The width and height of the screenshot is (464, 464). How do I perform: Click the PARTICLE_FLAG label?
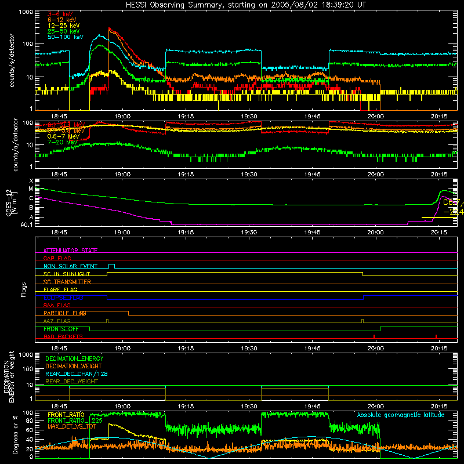[65, 313]
